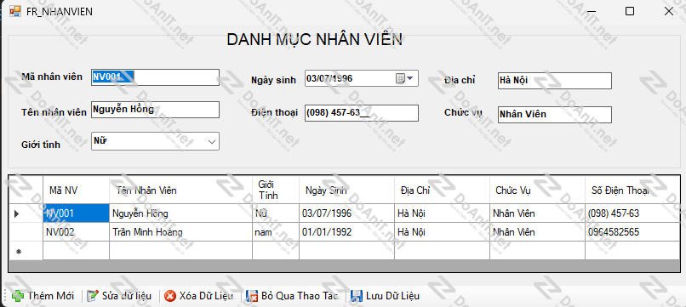Click the Thêm Mới button label
The image size is (686, 307).
(x=51, y=296)
